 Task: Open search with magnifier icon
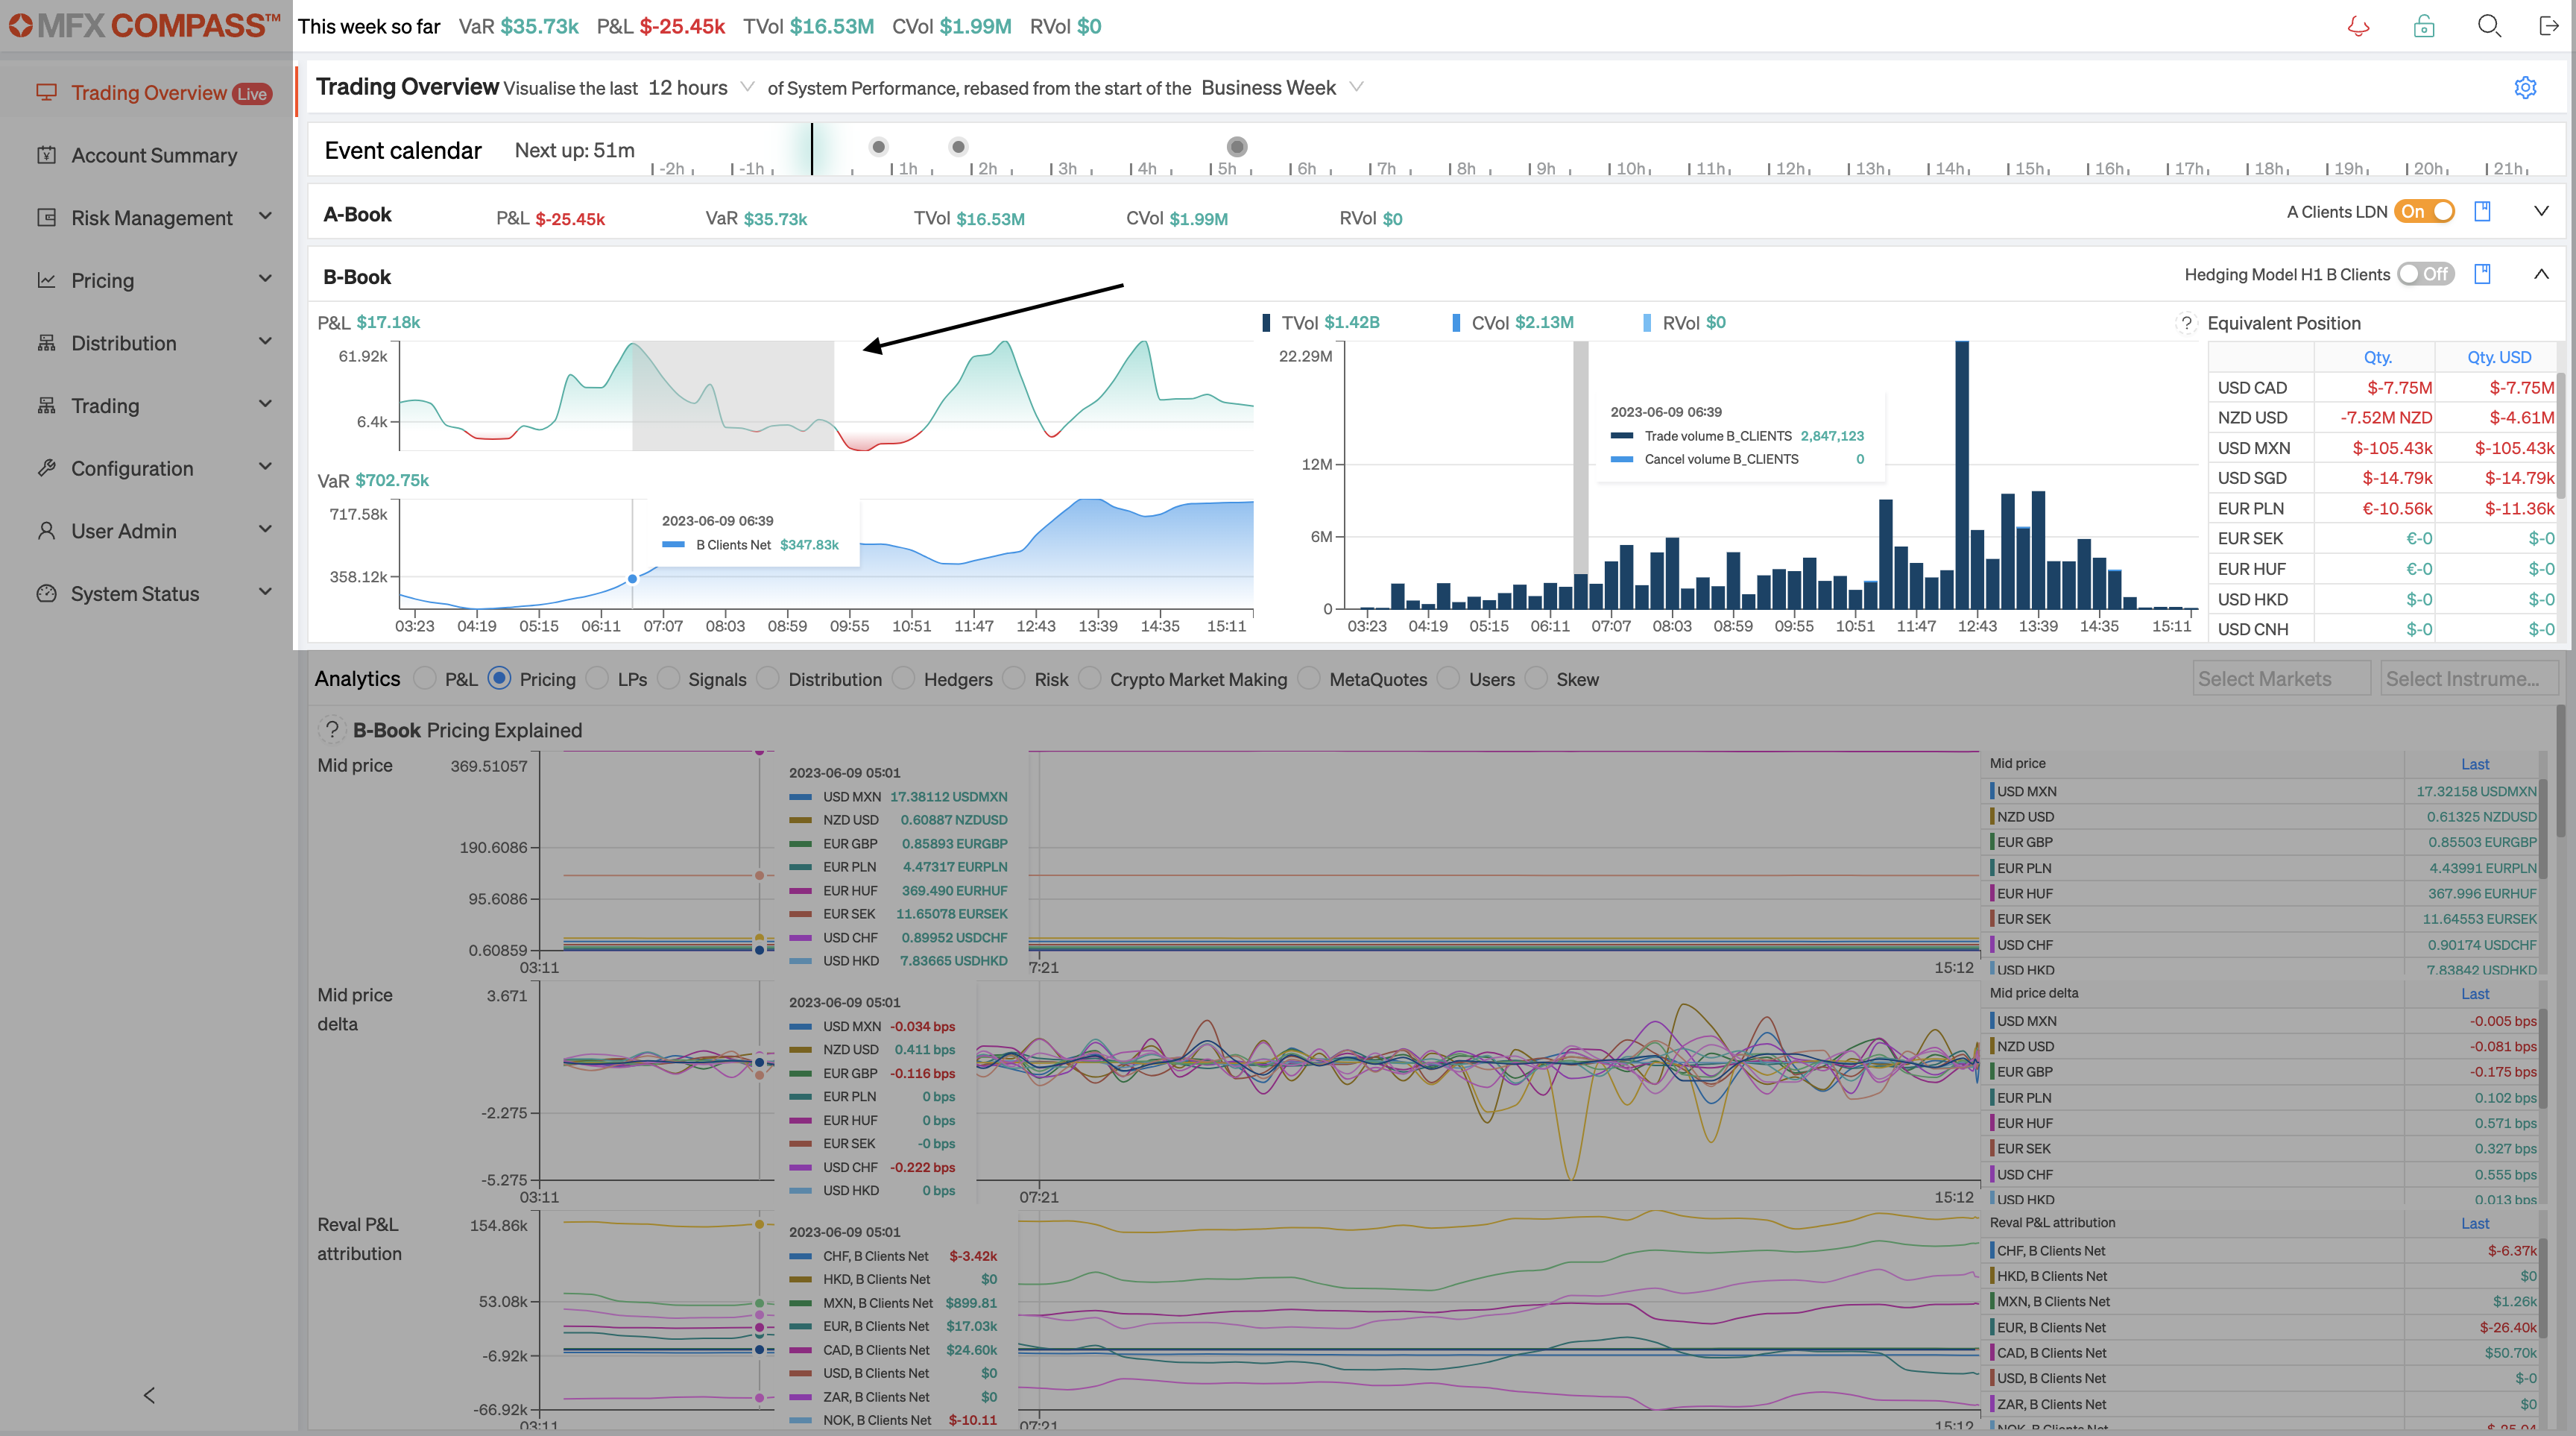coord(2489,26)
